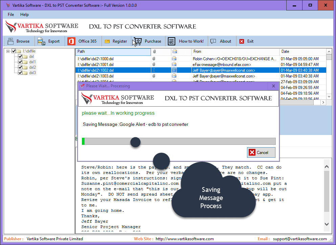Uncheck the dxl3 folder checkbox
Viewport: 336px width, 245px height.
pos(20,73)
